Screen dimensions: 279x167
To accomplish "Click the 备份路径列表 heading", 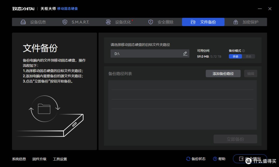I will pyautogui.click(x=120, y=74).
